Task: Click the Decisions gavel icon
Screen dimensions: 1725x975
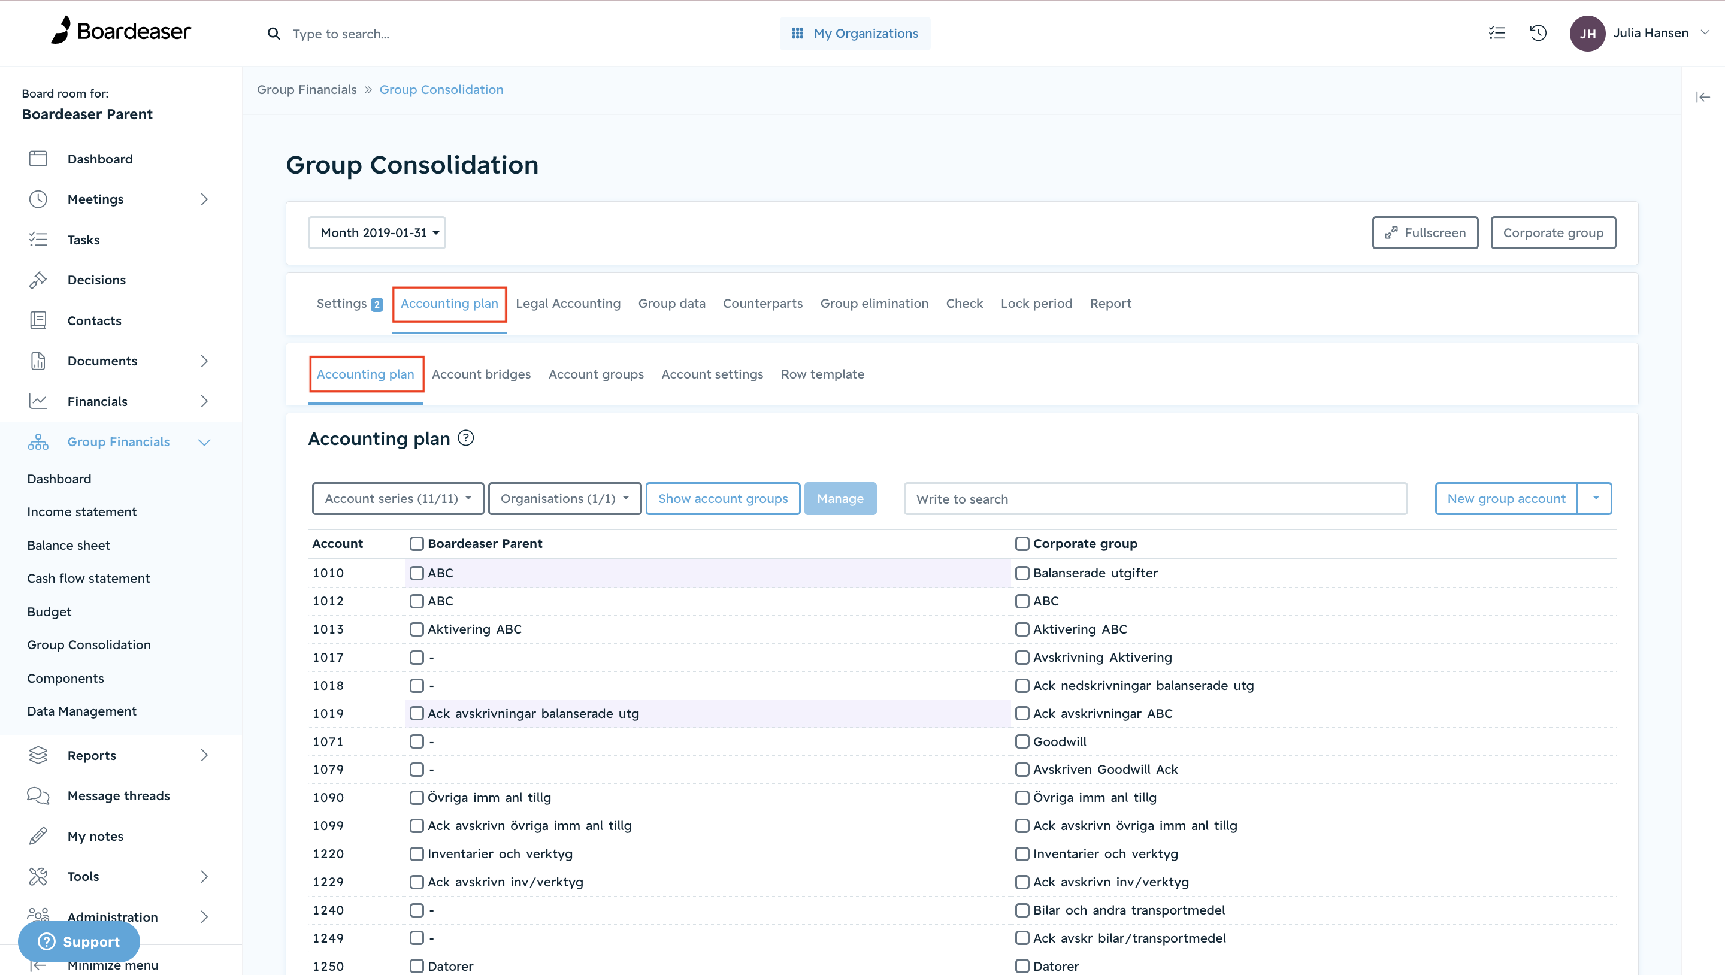Action: point(38,280)
